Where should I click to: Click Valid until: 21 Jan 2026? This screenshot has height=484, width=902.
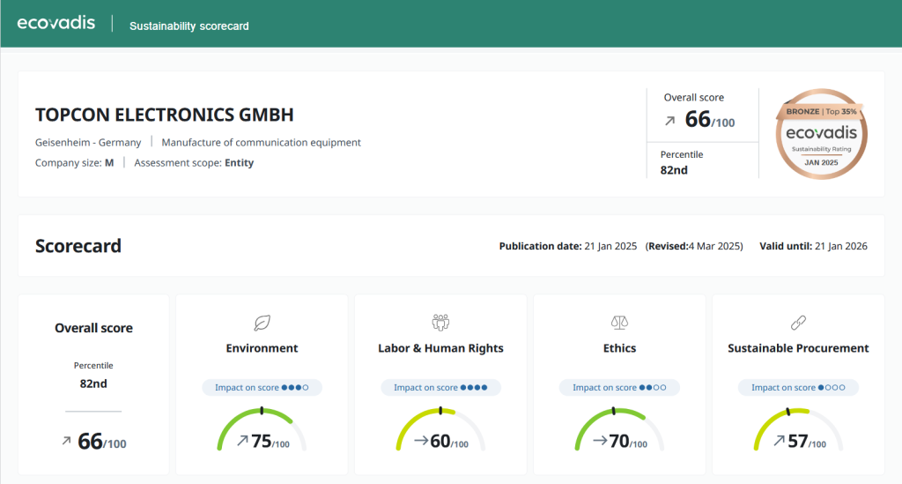pyautogui.click(x=813, y=246)
